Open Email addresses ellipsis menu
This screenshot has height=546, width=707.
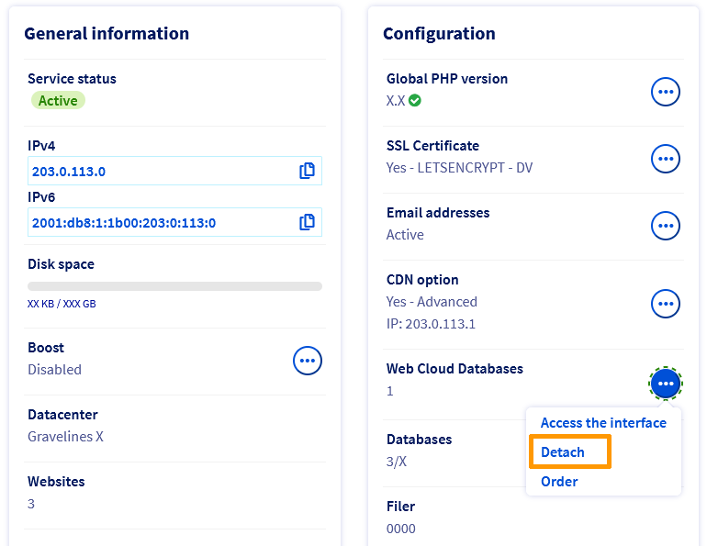pyautogui.click(x=666, y=225)
